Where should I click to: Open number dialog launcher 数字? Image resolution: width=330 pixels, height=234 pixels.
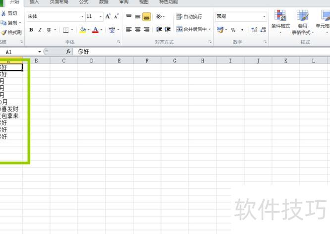265,42
